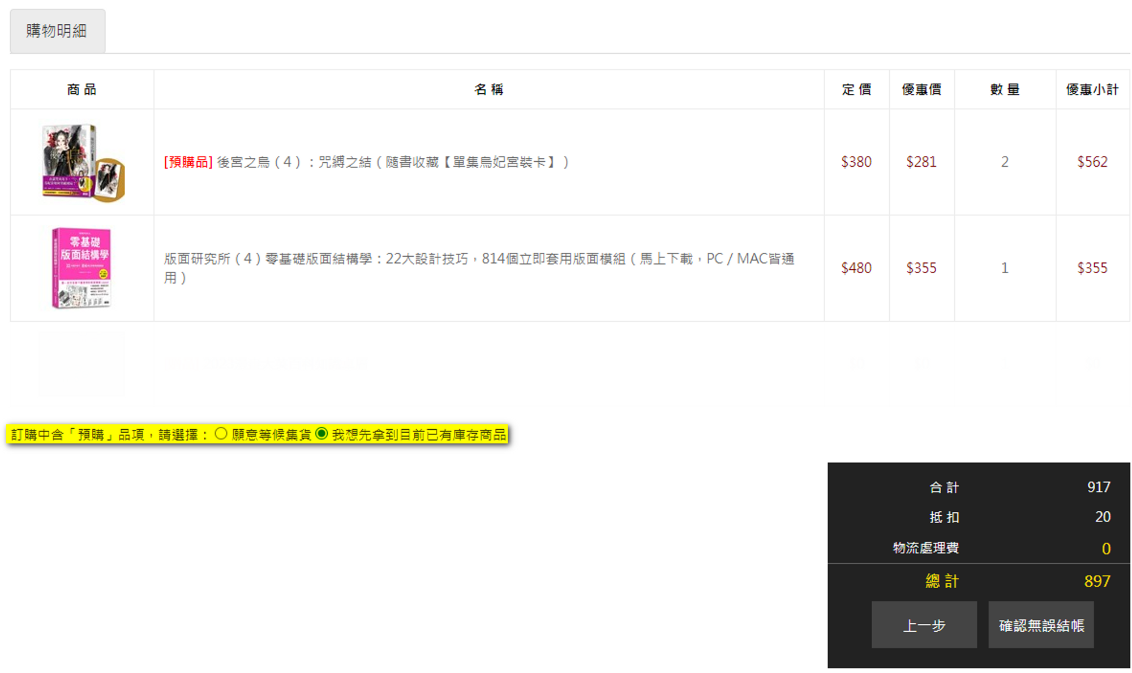Select the $480 list price cell
Image resolution: width=1132 pixels, height=673 pixels.
click(x=856, y=268)
